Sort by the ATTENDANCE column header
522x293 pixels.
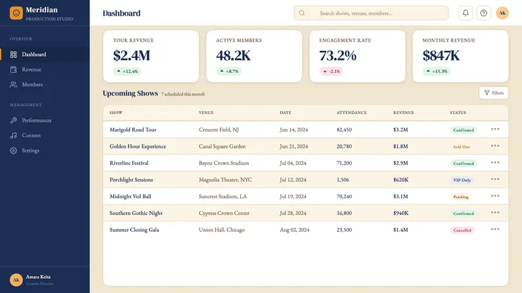coord(352,113)
